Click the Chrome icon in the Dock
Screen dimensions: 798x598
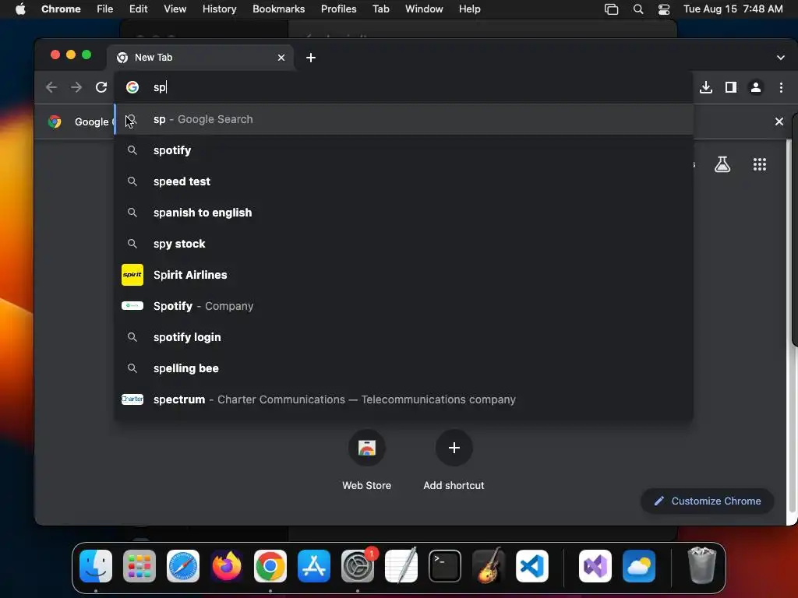click(x=270, y=566)
